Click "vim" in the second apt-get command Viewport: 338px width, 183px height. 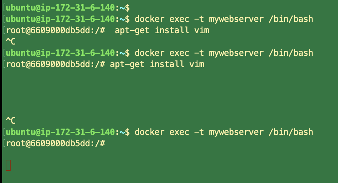(197, 64)
